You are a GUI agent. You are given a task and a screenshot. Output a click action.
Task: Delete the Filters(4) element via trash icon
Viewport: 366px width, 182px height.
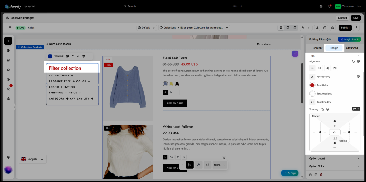84,56
